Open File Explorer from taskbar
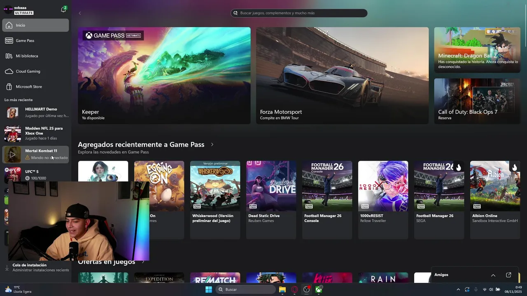527x296 pixels. pos(282,289)
